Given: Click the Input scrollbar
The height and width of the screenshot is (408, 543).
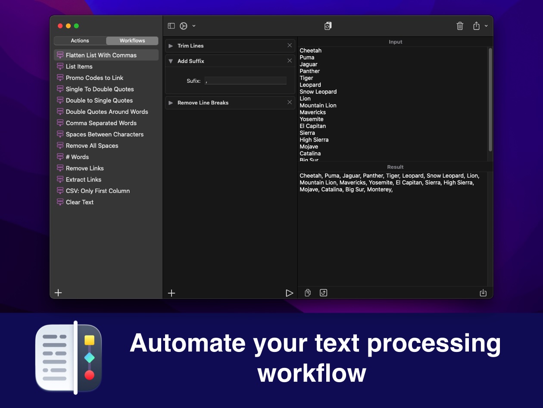Looking at the screenshot, I should (490, 99).
